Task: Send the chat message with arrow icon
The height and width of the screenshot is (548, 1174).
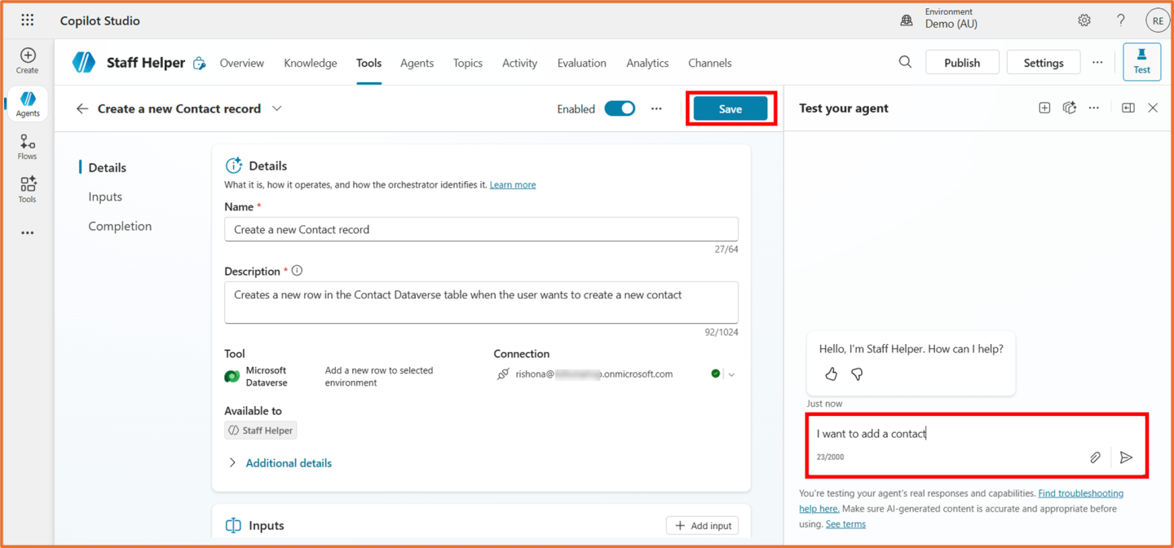Action: click(x=1126, y=457)
